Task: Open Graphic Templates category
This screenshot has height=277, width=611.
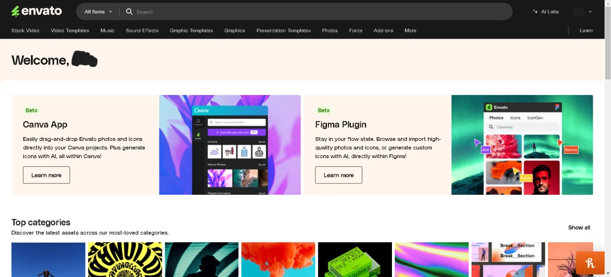Action: 191,31
